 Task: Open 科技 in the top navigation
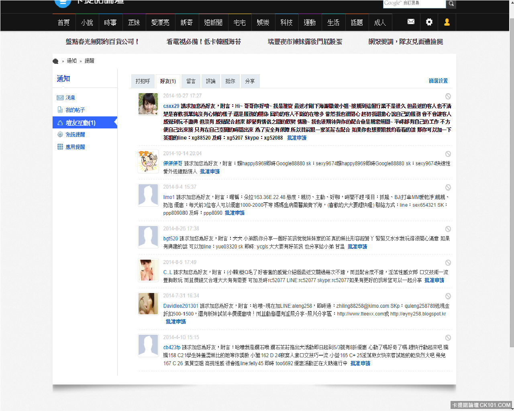point(287,22)
